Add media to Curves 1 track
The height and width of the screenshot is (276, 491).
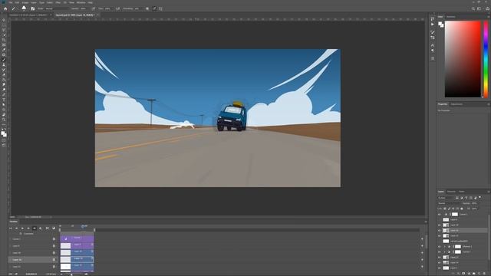point(422,239)
